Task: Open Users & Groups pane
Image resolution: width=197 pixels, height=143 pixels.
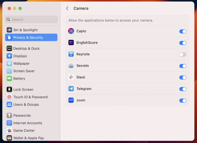Action: (x=31, y=105)
